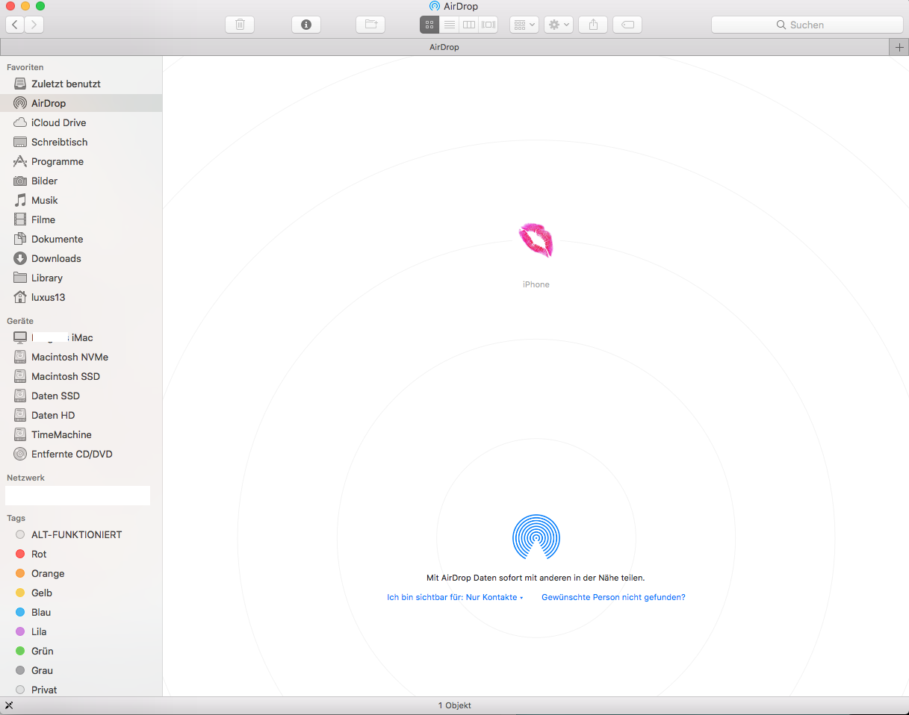Create a new folder with toolbar icon
Screen dimensions: 909x715
tap(371, 25)
